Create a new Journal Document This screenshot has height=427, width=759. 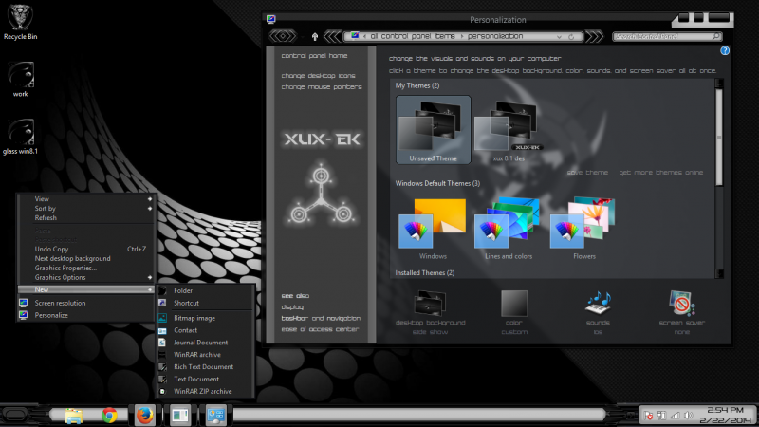[206, 343]
